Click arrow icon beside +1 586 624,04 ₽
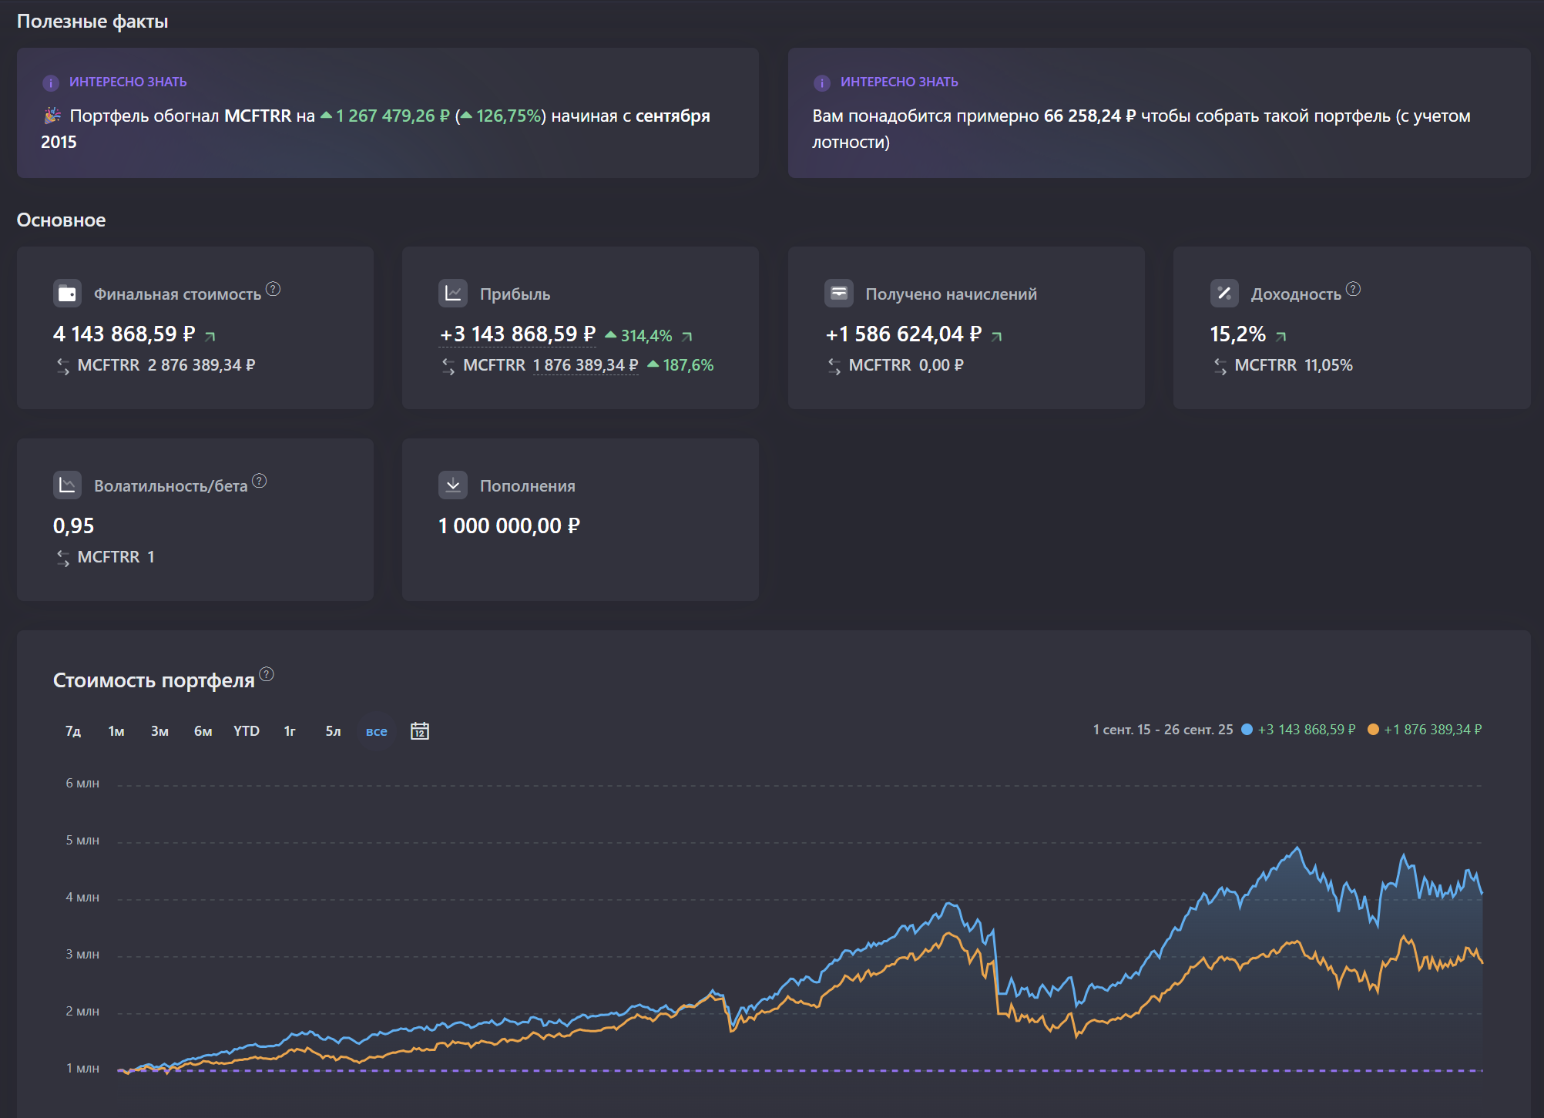This screenshot has height=1118, width=1544. [996, 336]
